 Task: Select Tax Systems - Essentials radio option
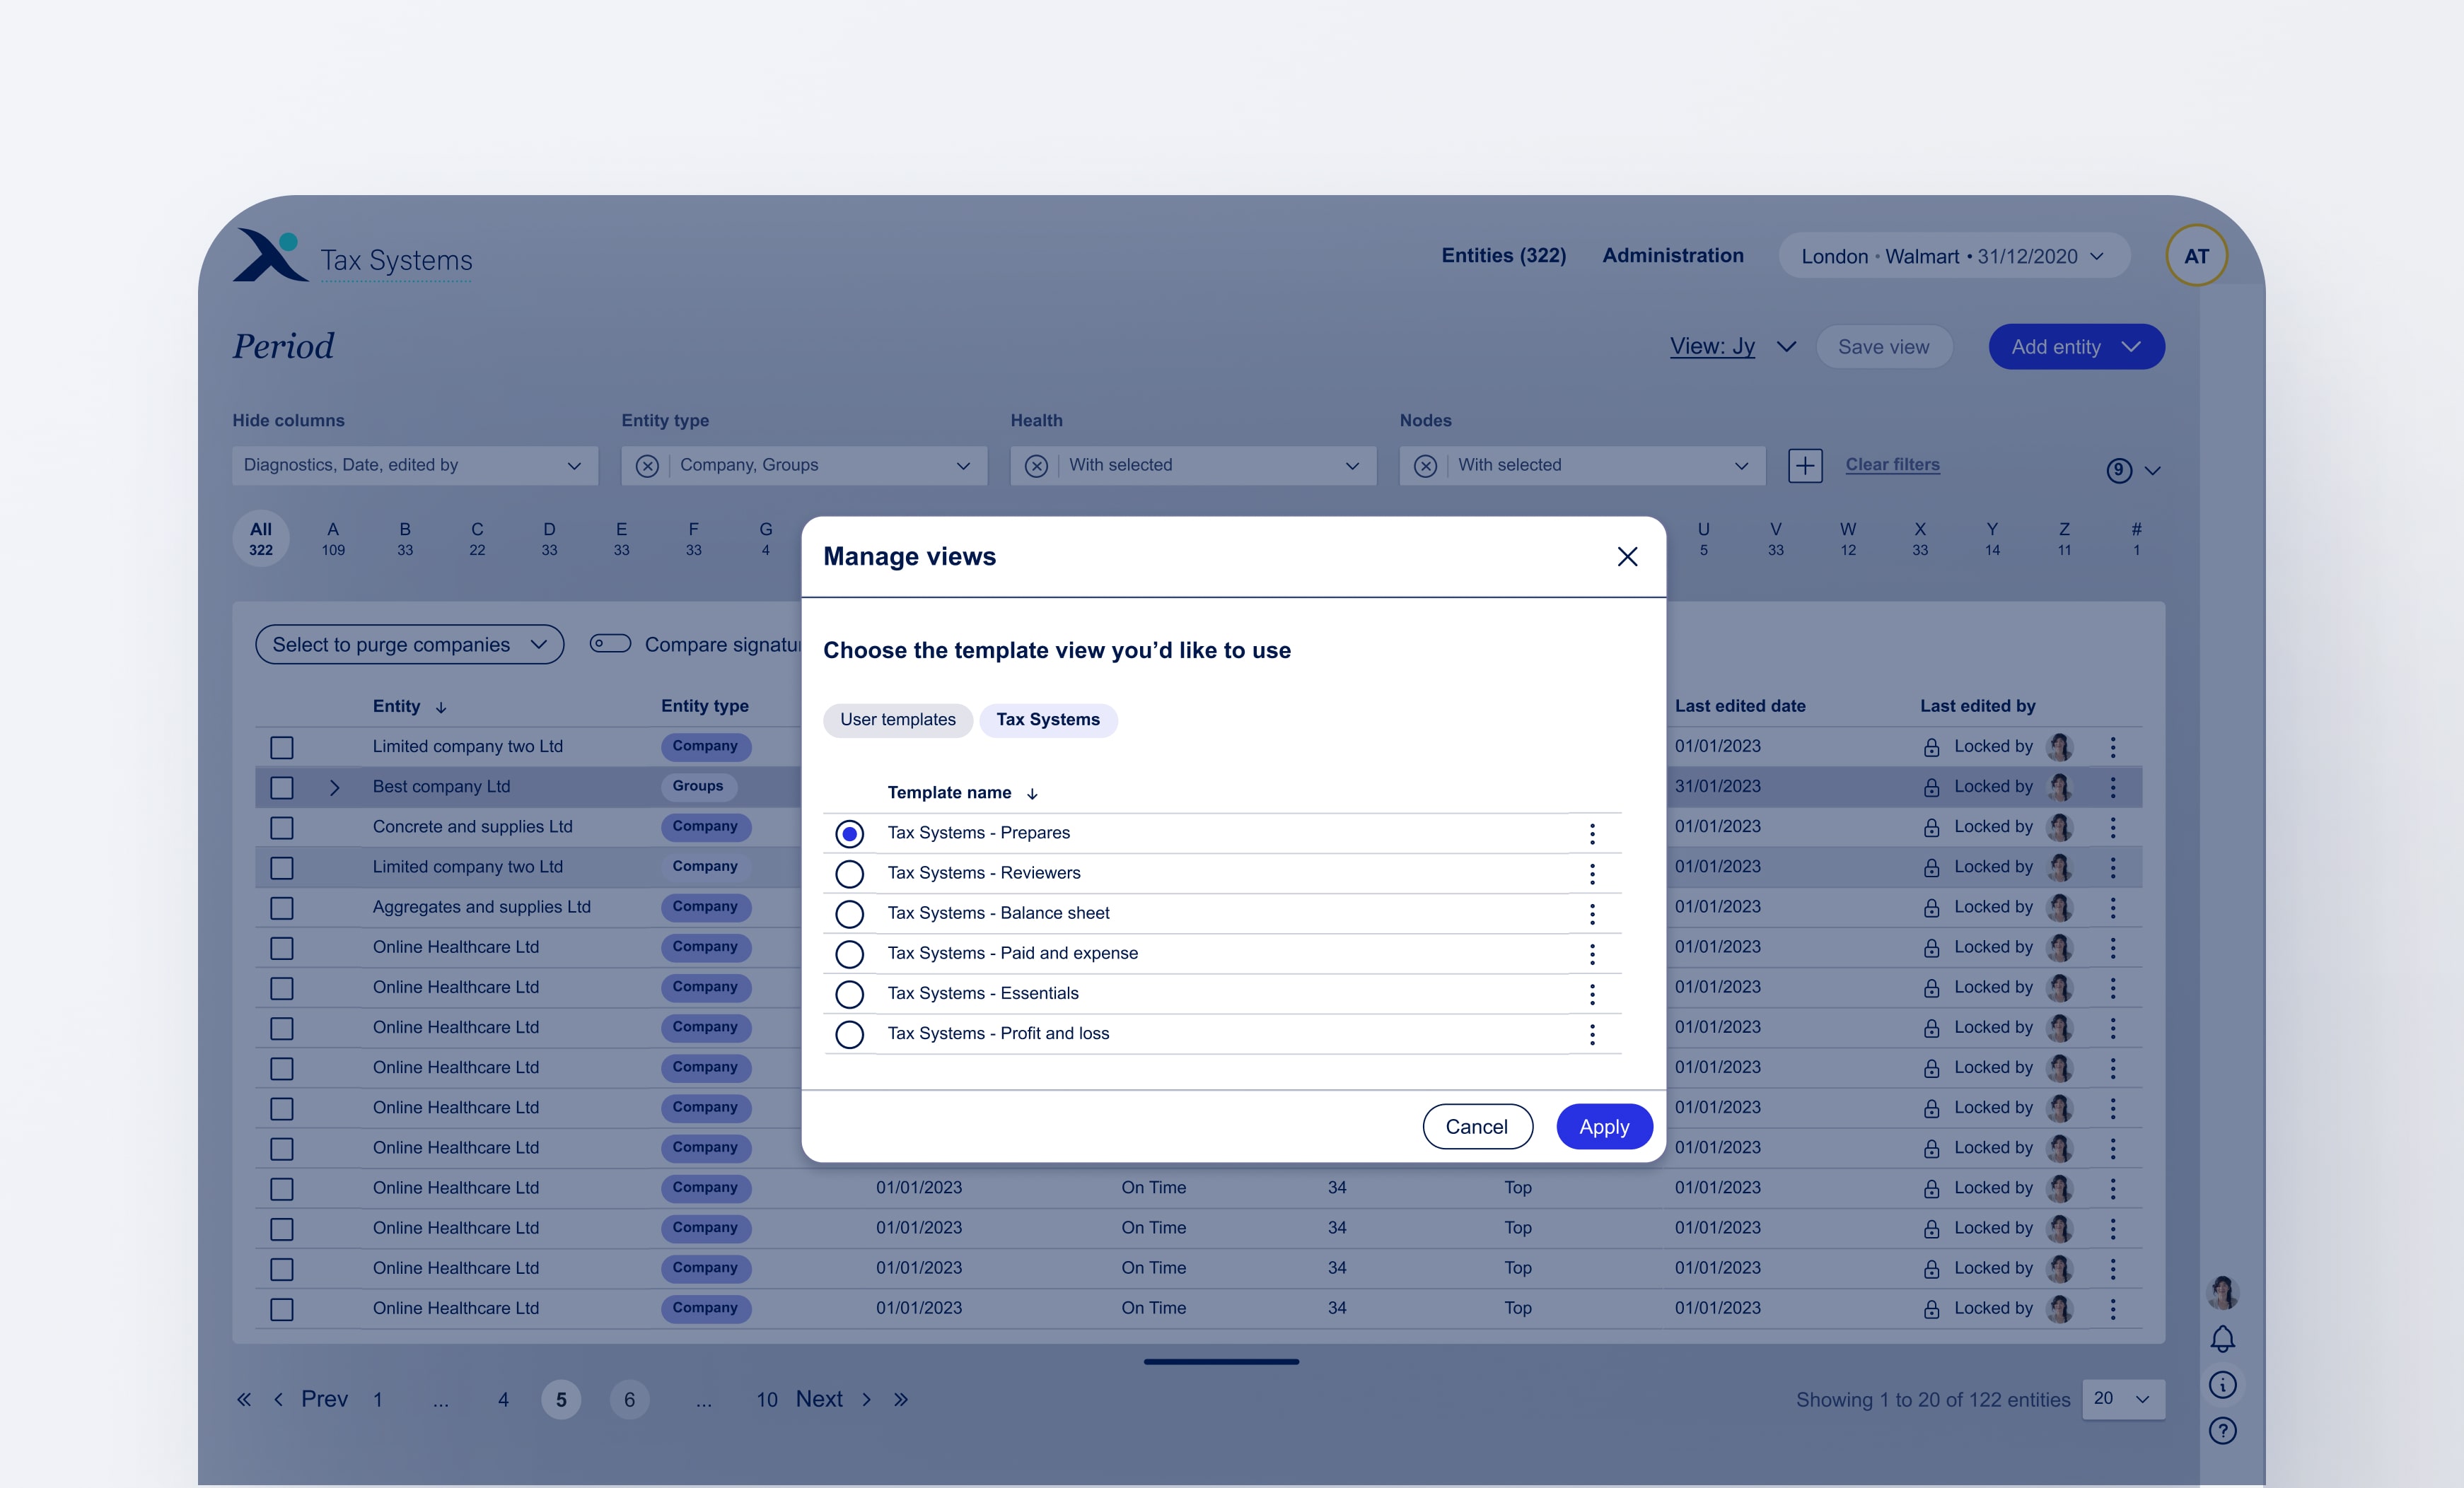tap(849, 995)
